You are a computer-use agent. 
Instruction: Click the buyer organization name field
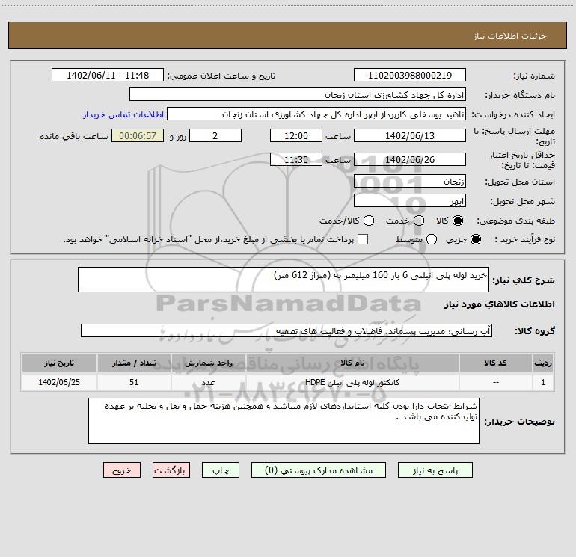click(x=298, y=95)
